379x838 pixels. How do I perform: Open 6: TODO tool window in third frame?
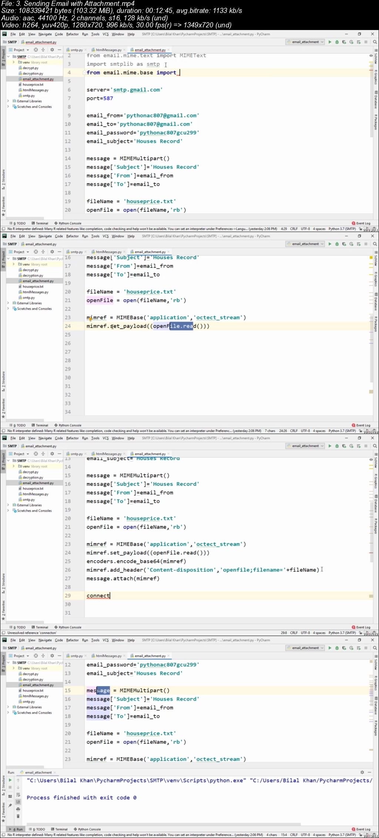point(17,627)
